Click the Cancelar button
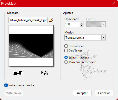 click(x=104, y=93)
